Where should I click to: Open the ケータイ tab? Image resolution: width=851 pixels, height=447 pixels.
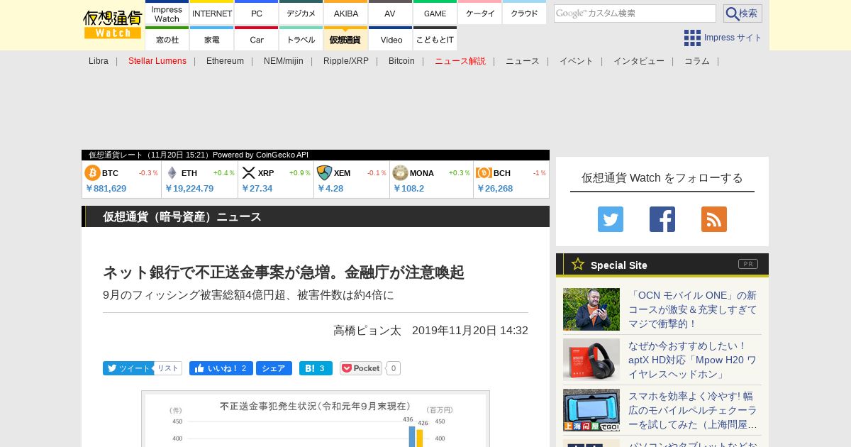tap(480, 13)
